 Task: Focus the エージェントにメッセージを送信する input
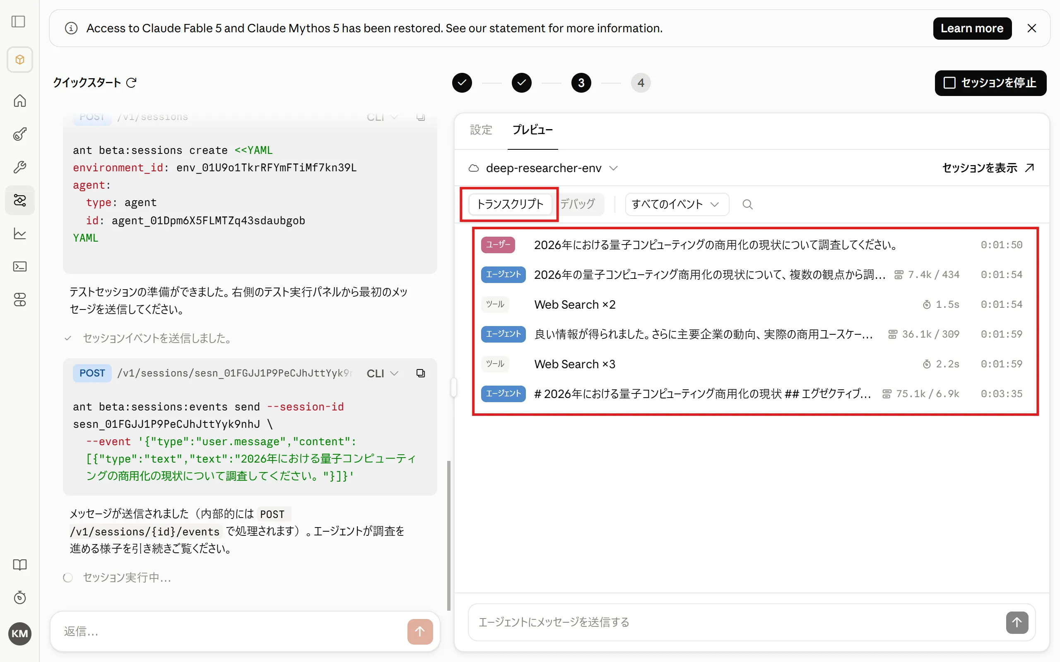pos(736,622)
